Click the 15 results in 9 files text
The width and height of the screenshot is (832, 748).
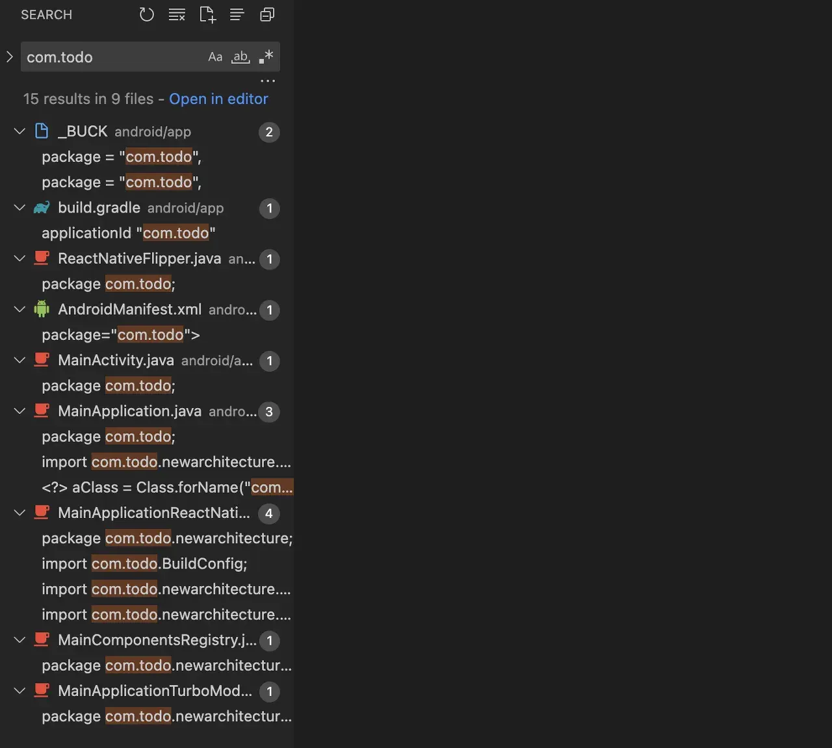click(88, 99)
